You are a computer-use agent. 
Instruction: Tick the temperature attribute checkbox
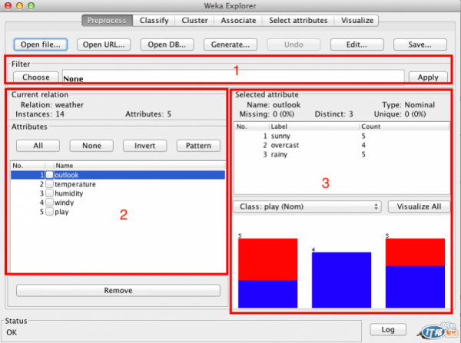50,184
